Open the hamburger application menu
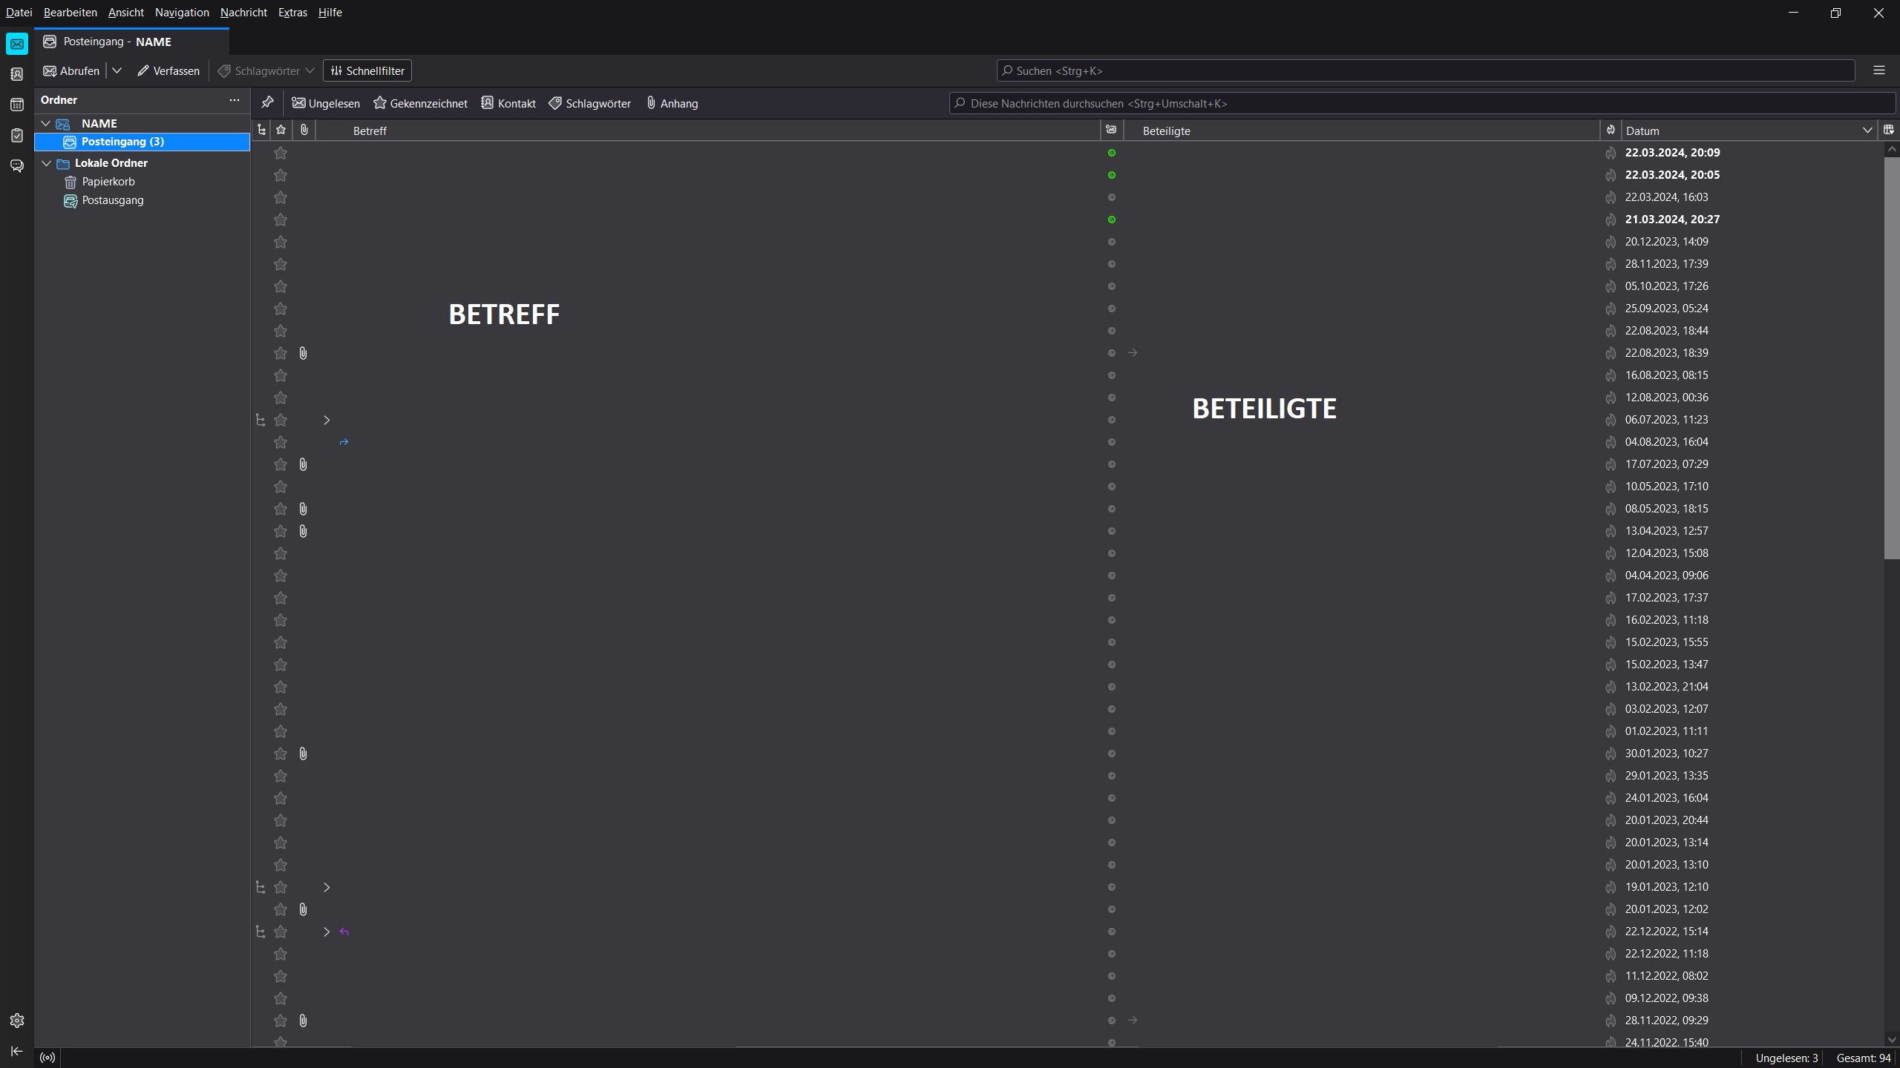 click(x=1879, y=70)
